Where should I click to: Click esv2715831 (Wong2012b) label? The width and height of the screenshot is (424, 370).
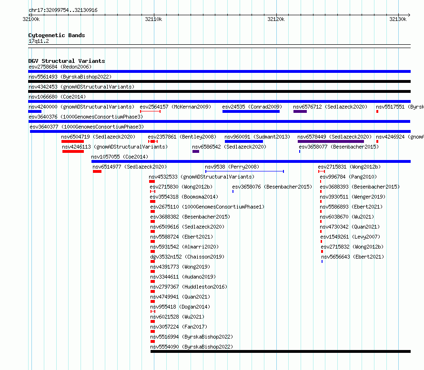(x=349, y=167)
